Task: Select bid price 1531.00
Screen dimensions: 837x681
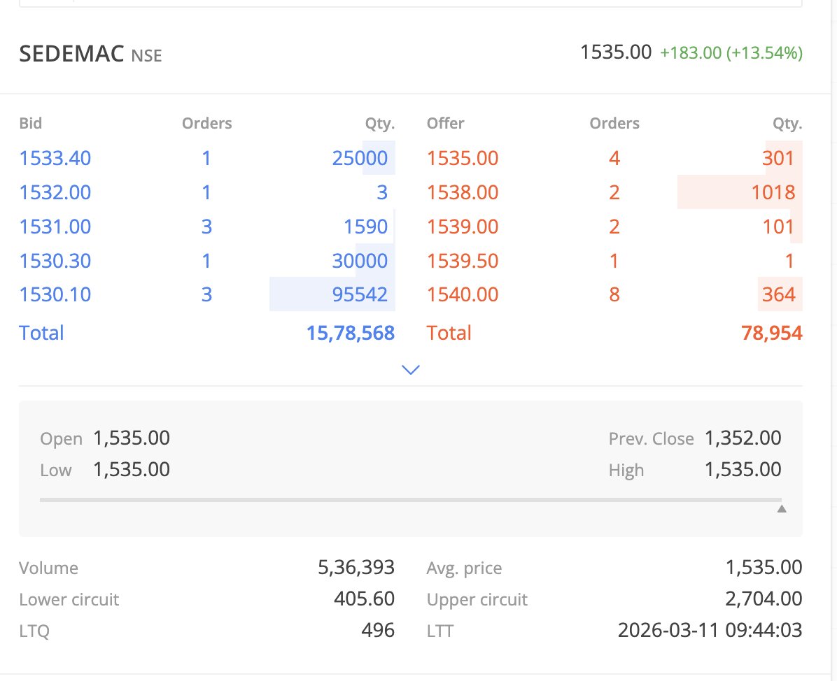Action: point(55,227)
